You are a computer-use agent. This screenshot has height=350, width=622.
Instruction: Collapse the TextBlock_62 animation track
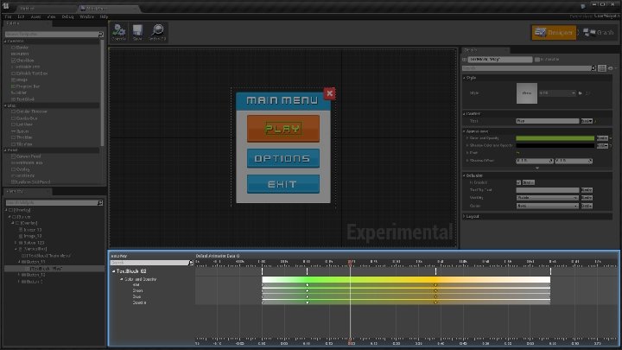point(113,271)
